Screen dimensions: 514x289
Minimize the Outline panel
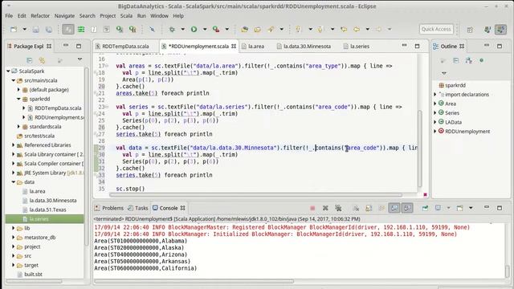(487, 46)
